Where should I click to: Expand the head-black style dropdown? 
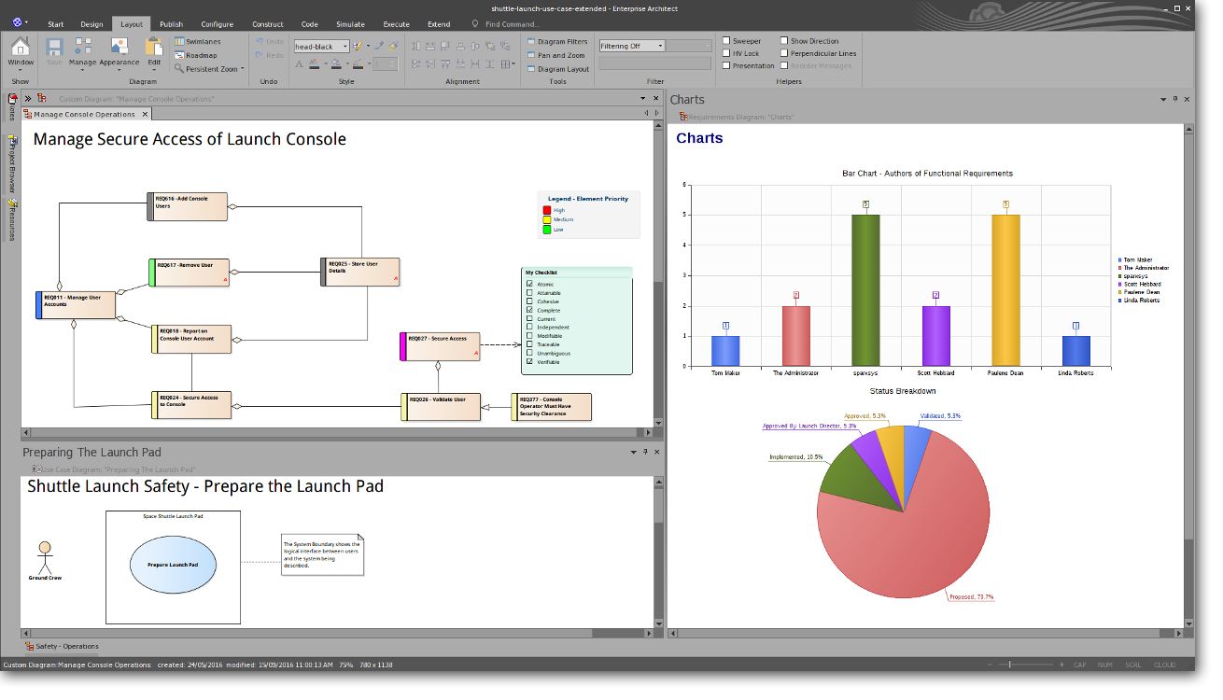click(344, 47)
